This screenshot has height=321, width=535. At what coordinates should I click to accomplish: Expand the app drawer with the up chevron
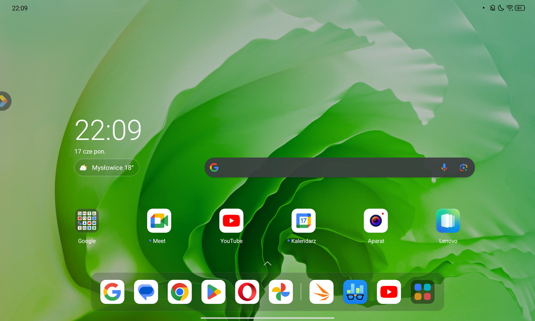pos(267,264)
